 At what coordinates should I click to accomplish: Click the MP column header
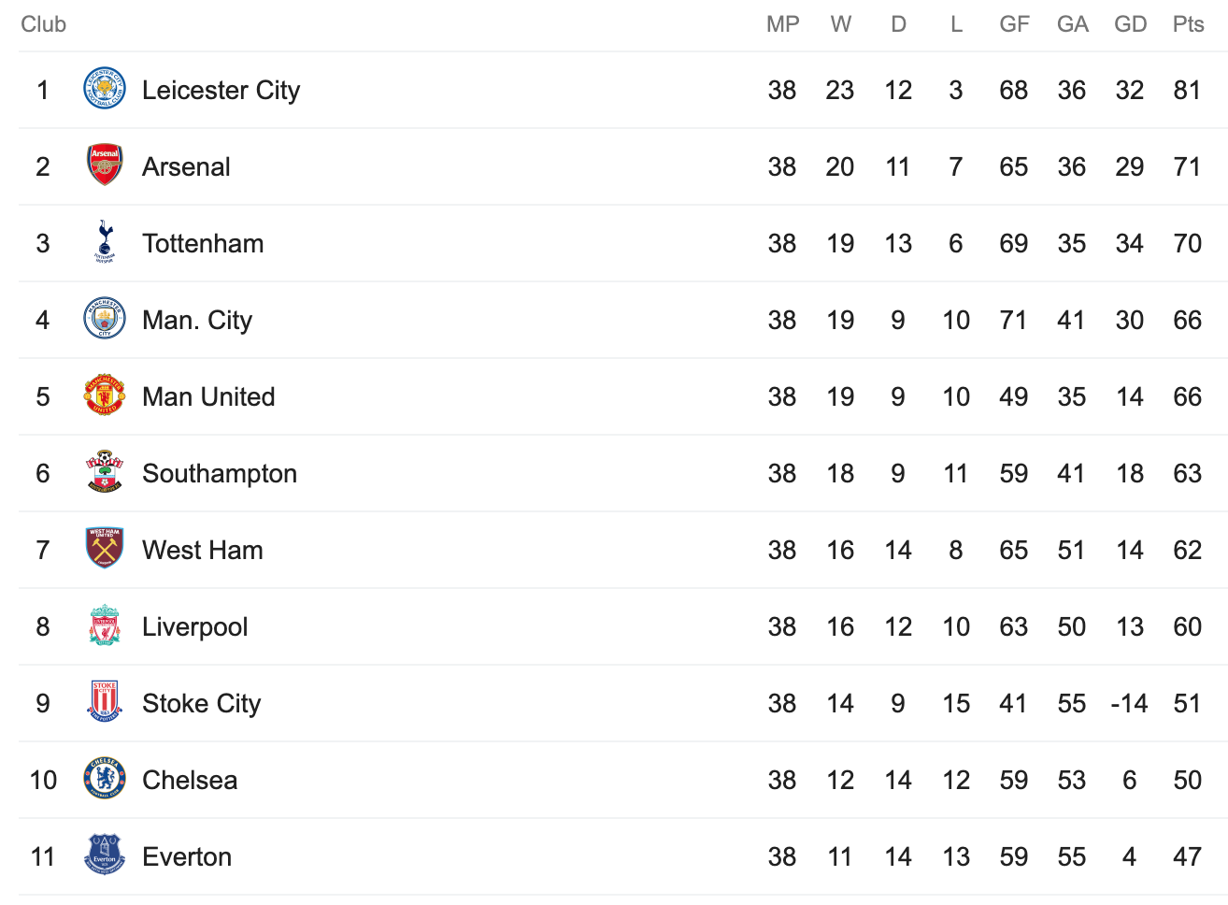[x=782, y=24]
